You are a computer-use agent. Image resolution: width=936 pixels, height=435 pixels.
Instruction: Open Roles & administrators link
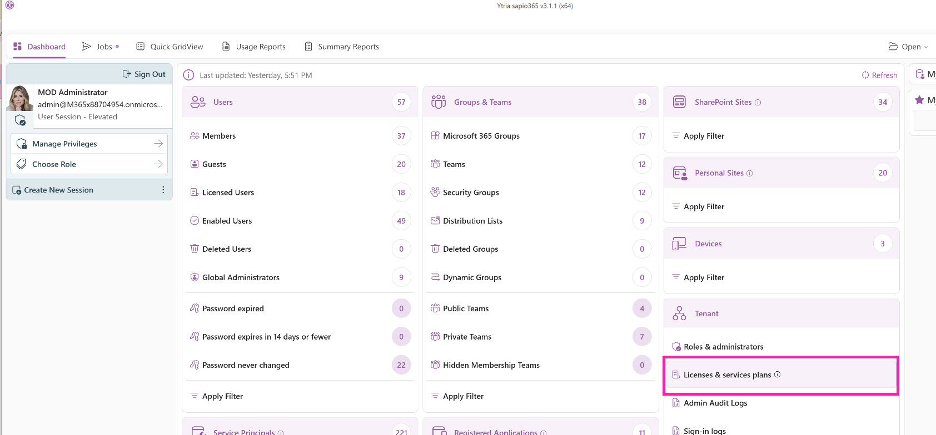pos(723,347)
